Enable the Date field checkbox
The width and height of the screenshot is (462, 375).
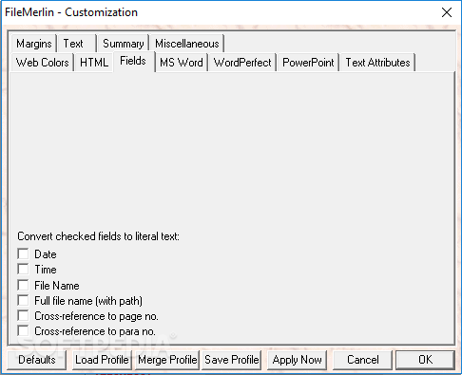click(x=23, y=253)
